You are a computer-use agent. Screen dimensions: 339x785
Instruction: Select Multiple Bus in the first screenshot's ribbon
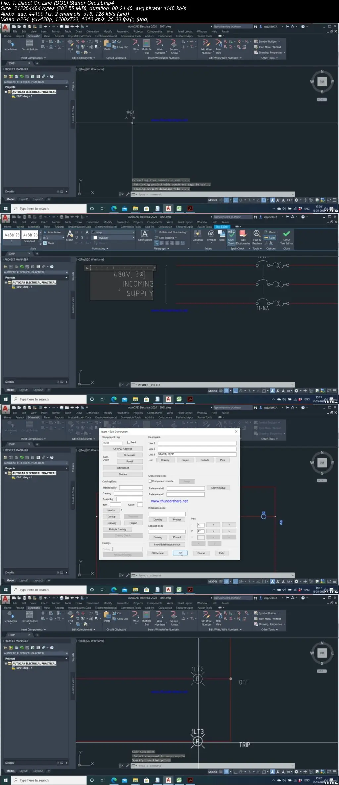[147, 47]
